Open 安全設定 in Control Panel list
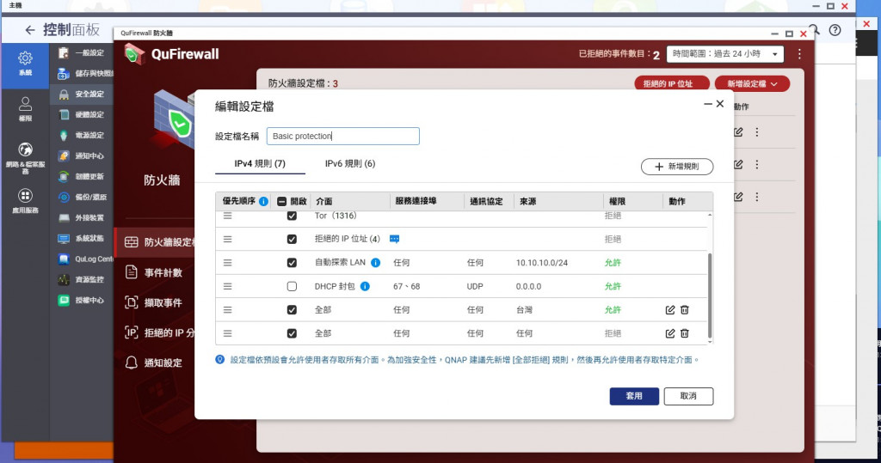This screenshot has height=463, width=881. click(83, 94)
